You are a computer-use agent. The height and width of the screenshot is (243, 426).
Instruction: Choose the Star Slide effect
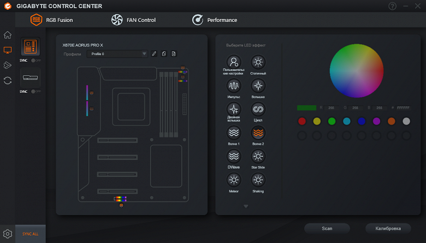tap(258, 156)
